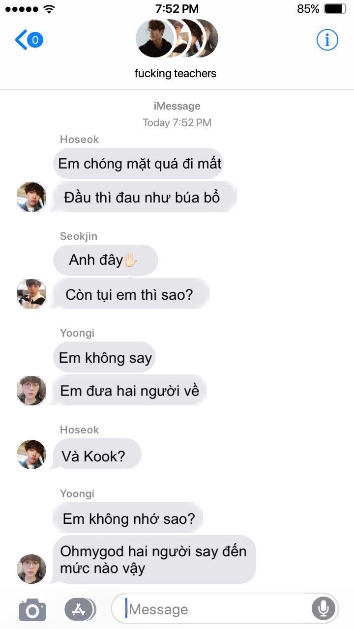Tap Seokjin's avatar beside "Còn tụi em" message
Image resolution: width=354 pixels, height=629 pixels.
[31, 294]
